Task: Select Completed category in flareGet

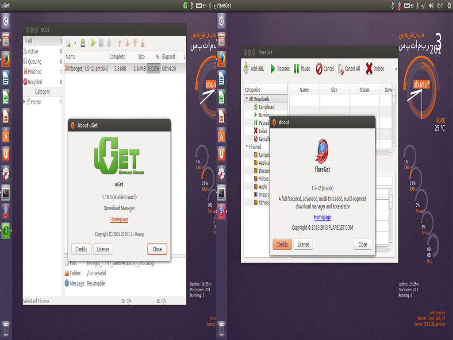Action: click(266, 107)
